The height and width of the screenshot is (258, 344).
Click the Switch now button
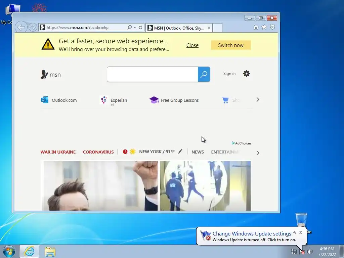point(230,45)
